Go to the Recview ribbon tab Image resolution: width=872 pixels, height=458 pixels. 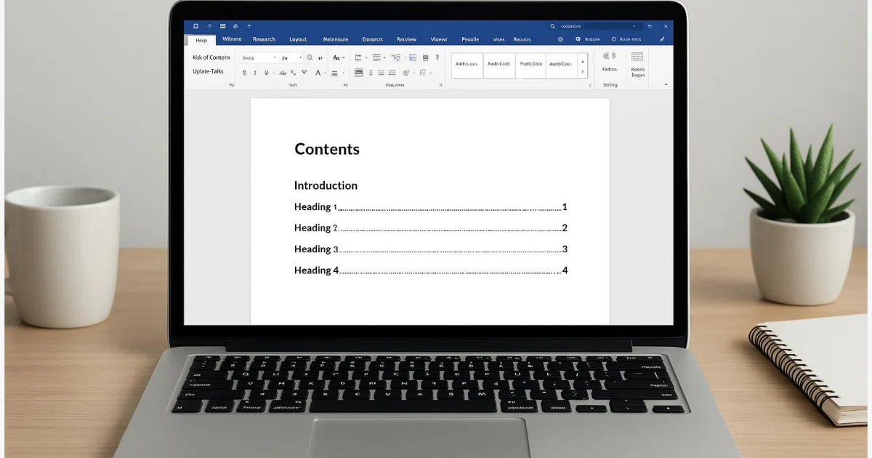click(x=406, y=39)
